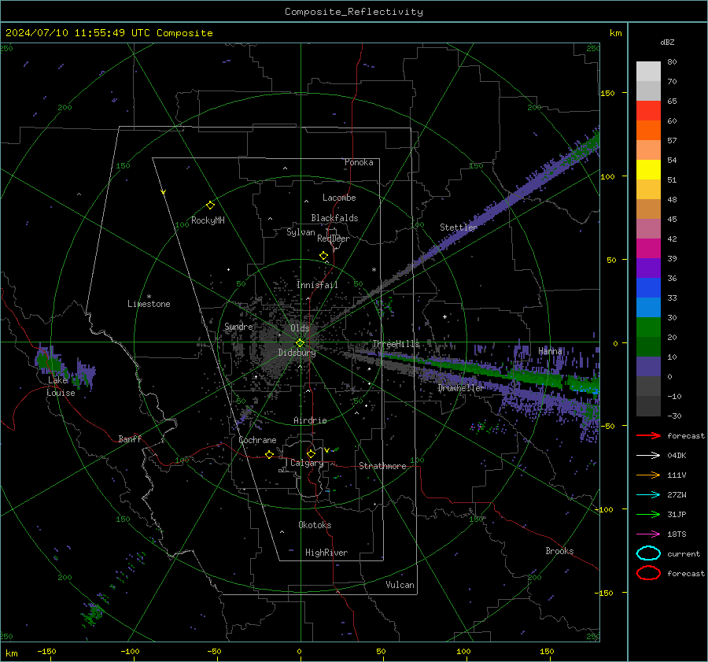Click the Olds map label
The image size is (708, 662).
[x=300, y=328]
